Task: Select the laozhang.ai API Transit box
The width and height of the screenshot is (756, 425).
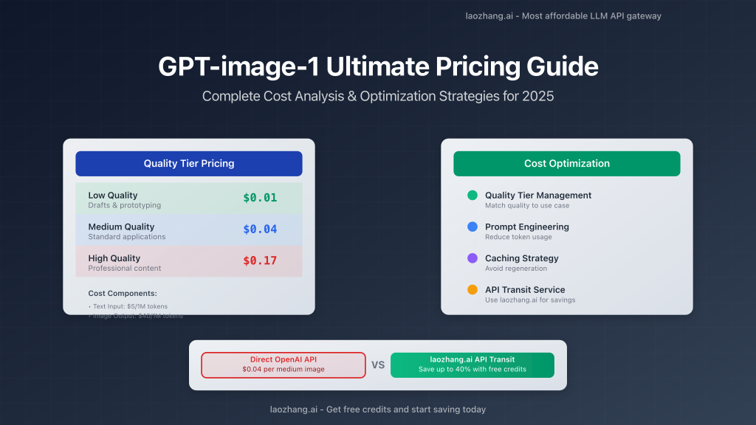Action: 472,364
